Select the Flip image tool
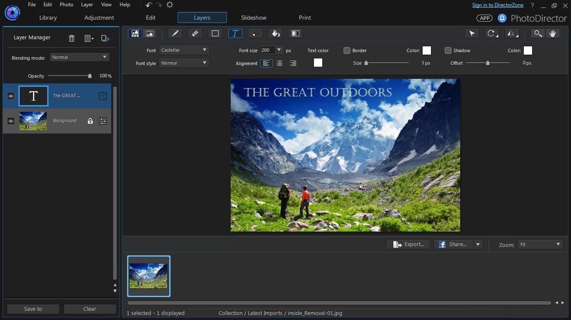 512,33
